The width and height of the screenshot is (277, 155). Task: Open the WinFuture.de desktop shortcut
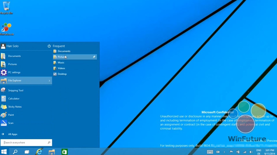tap(7, 29)
